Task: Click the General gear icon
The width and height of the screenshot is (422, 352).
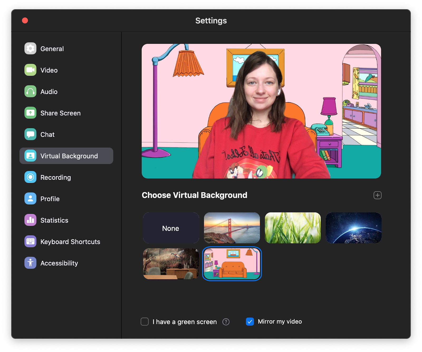Action: click(x=30, y=49)
